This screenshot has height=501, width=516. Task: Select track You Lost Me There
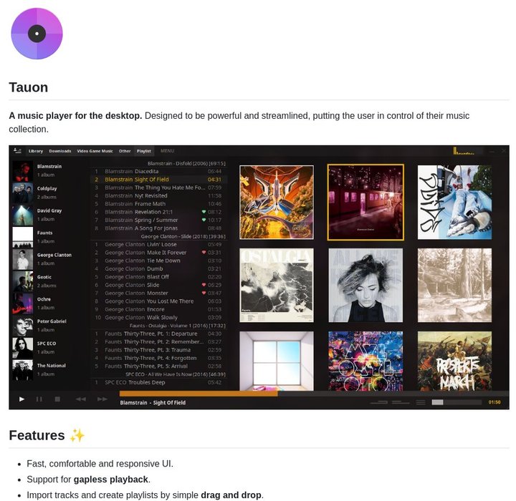158,301
